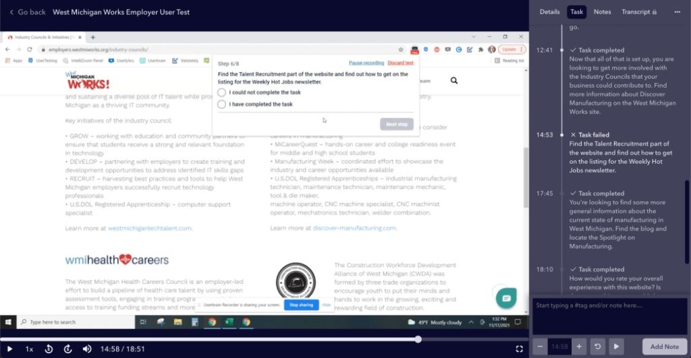Click the Pause recording link

coord(366,63)
